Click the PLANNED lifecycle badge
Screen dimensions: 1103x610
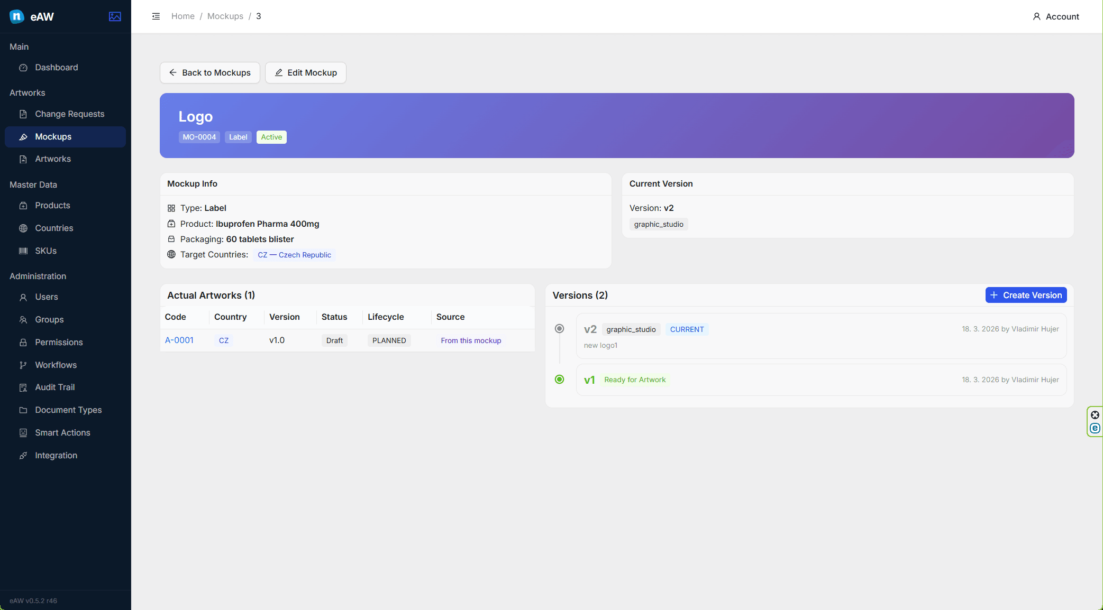(389, 340)
